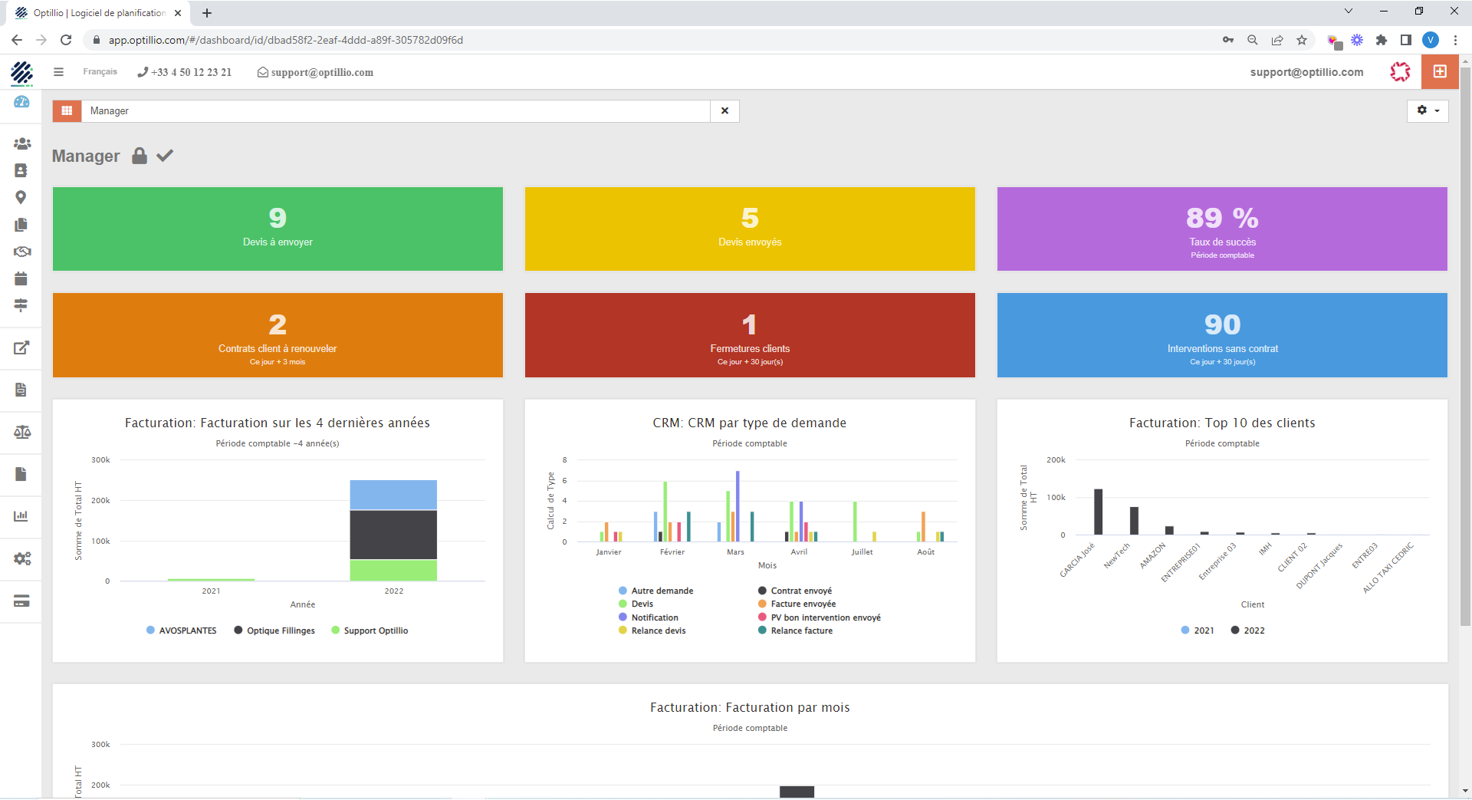Change the Français language selector
The height and width of the screenshot is (800, 1472).
[x=100, y=72]
